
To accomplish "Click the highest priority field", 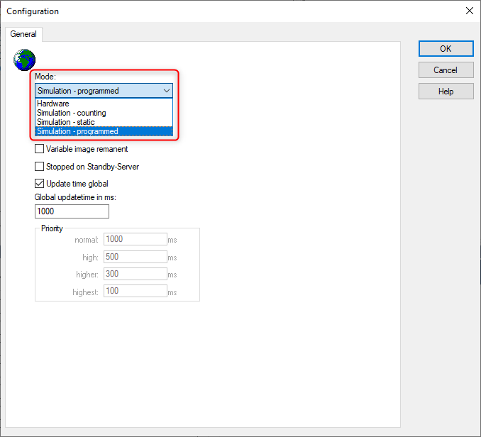I will [x=136, y=291].
